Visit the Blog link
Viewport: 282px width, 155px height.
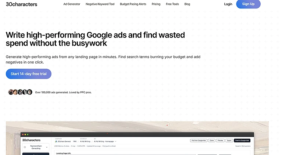187,4
